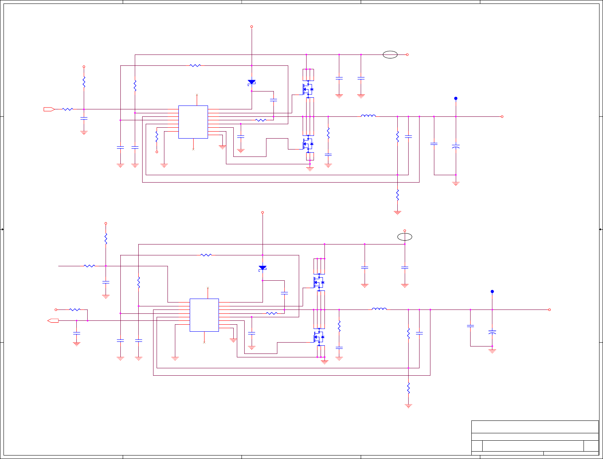Pick the inductor coil in the upper circuit
The image size is (603, 459).
368,116
